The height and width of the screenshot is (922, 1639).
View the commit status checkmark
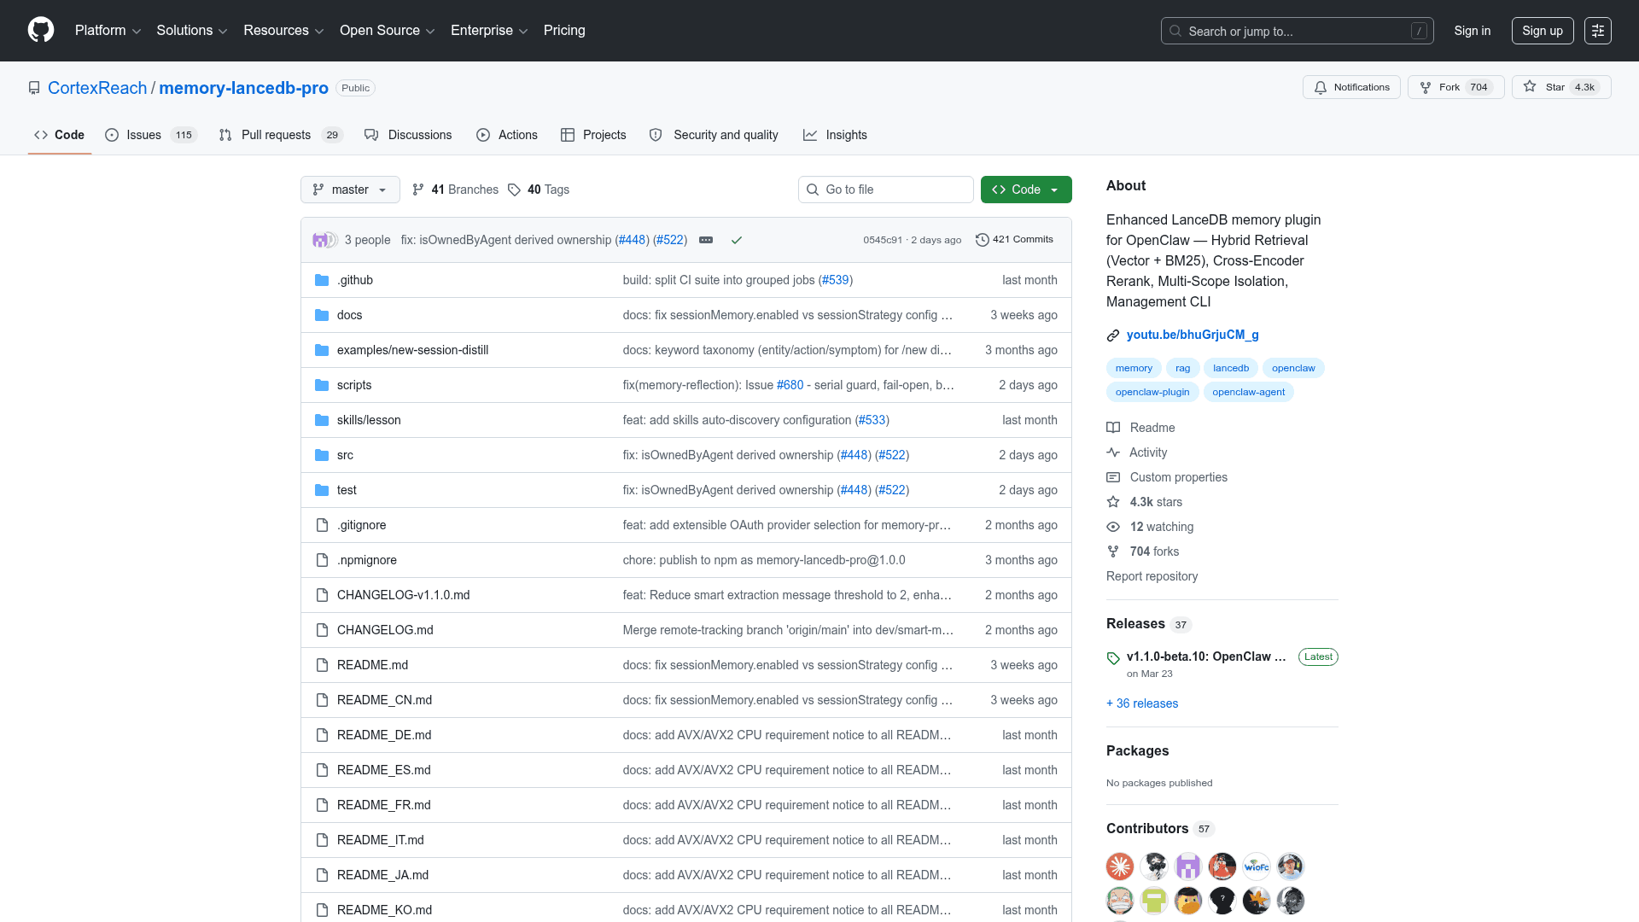[737, 240]
